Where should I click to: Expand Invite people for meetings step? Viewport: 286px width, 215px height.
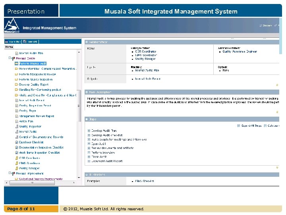click(x=89, y=139)
